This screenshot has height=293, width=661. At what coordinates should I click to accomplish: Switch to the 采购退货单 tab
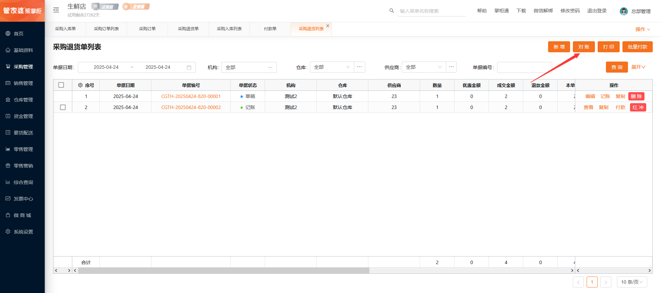188,29
